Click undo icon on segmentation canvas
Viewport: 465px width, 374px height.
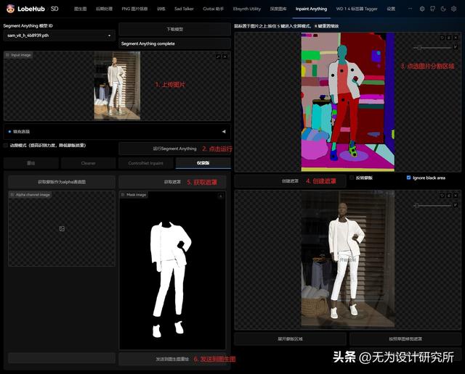tap(441, 37)
